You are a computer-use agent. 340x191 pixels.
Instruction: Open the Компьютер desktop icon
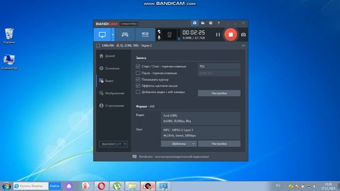[9, 62]
